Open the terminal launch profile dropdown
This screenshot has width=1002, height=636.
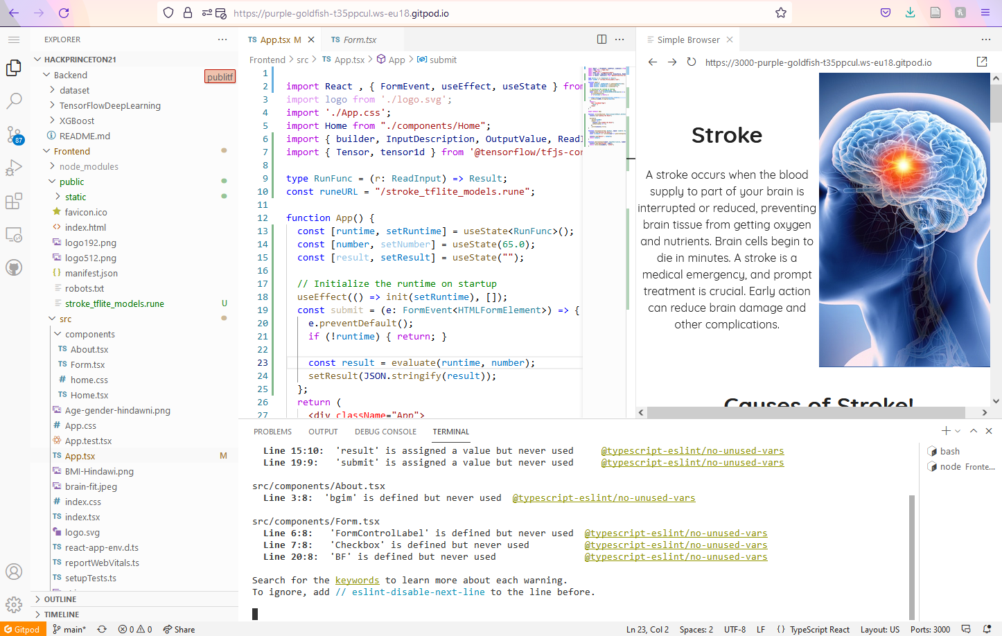tap(958, 431)
